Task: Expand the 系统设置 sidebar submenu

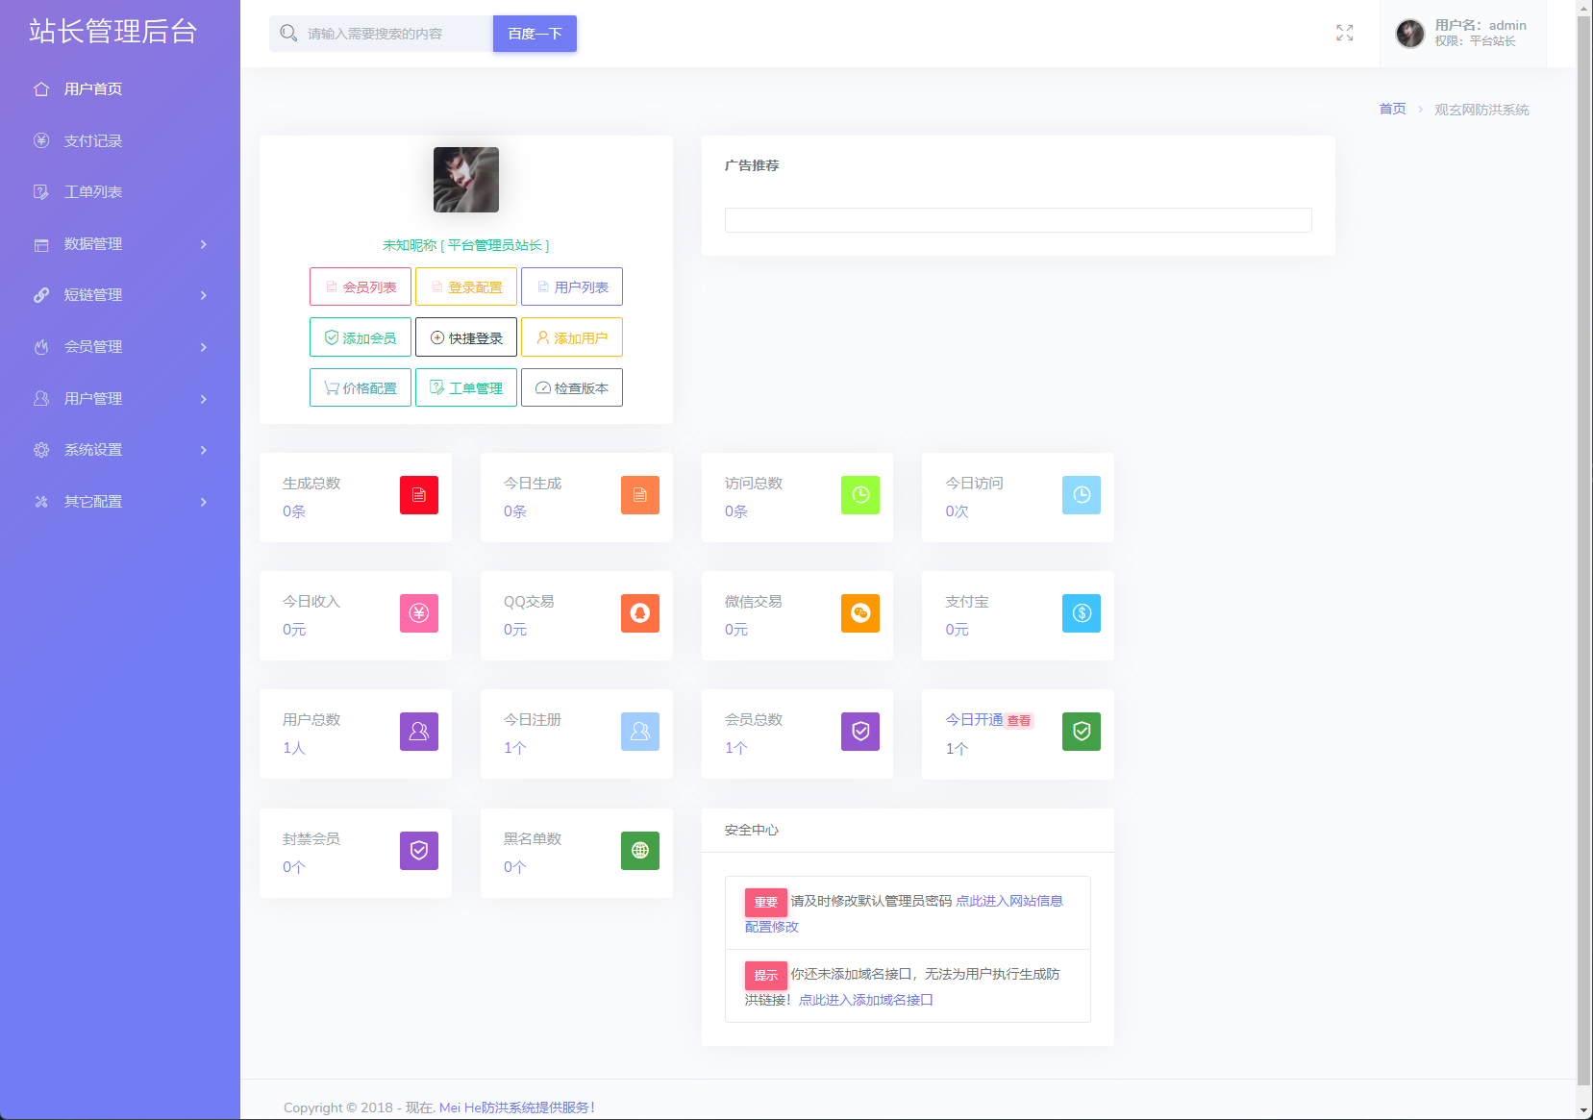Action: coord(119,450)
